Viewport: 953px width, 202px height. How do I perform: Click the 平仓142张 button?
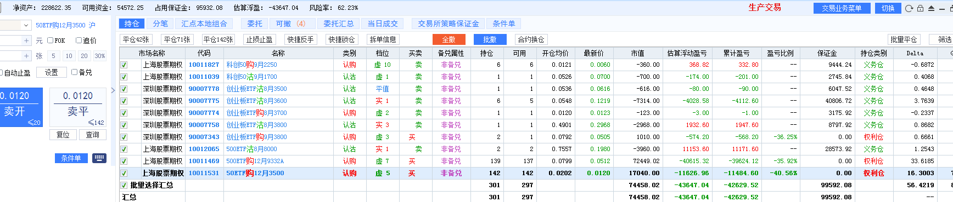(218, 39)
